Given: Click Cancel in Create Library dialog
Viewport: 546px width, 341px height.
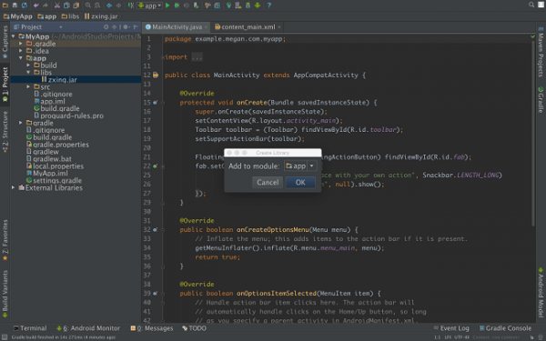Looking at the screenshot, I should (x=268, y=183).
